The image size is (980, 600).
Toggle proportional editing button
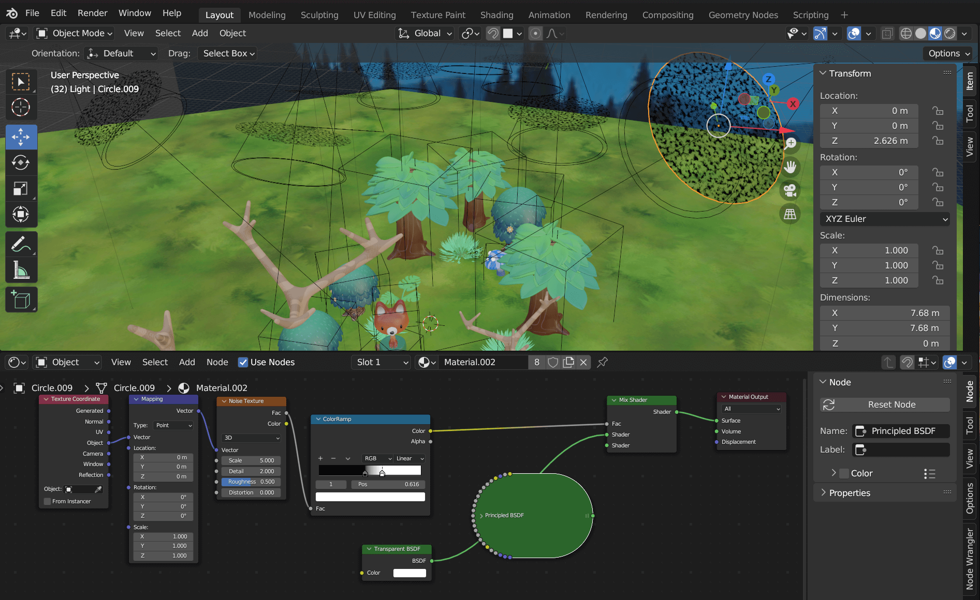pos(536,34)
